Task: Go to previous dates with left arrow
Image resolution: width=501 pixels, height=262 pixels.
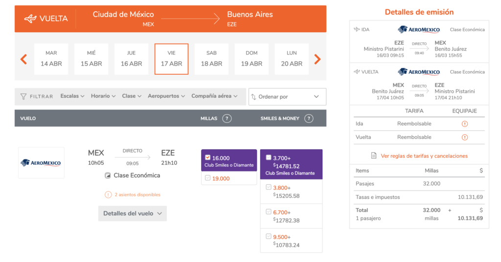Action: (23, 59)
